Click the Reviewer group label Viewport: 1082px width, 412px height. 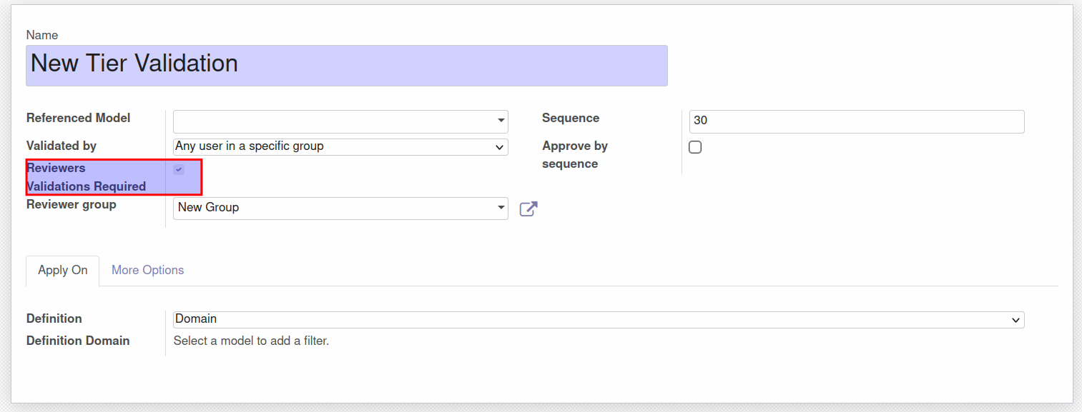[x=72, y=204]
